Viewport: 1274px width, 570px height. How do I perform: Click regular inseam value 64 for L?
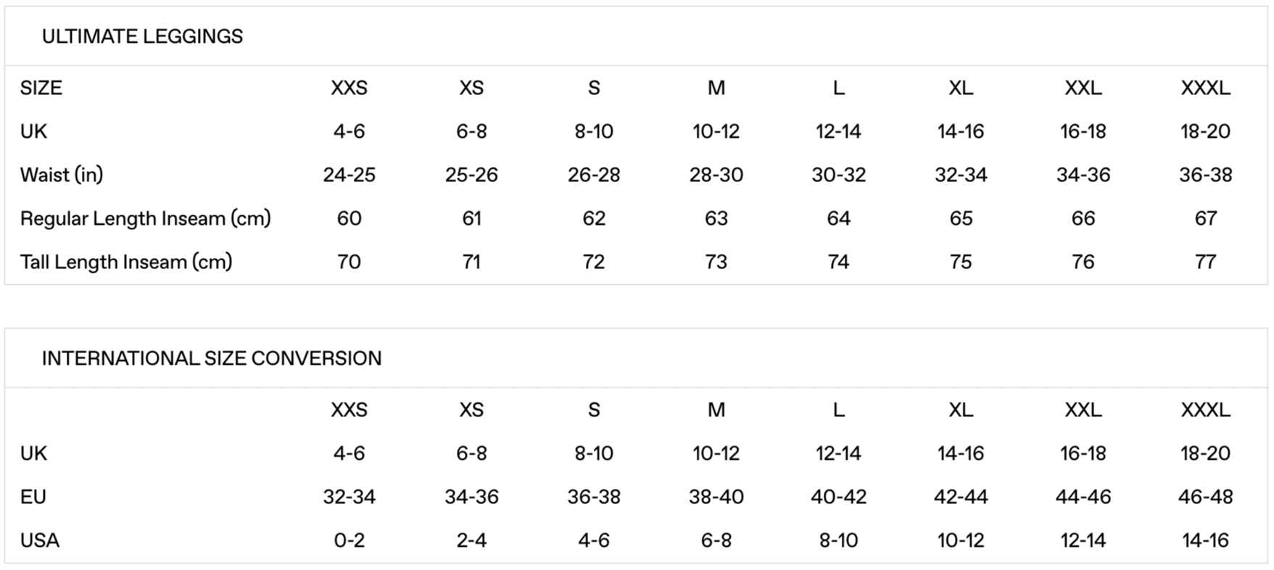[838, 218]
